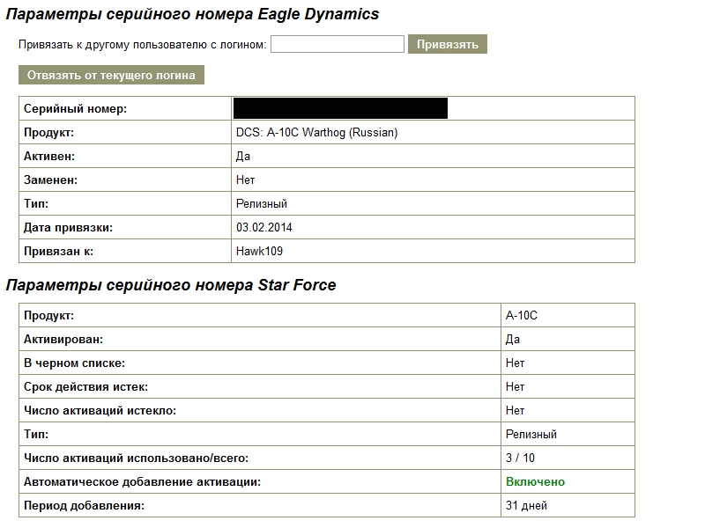705x528 pixels.
Task: Click Отвязать от текущего логина button
Action: [112, 75]
